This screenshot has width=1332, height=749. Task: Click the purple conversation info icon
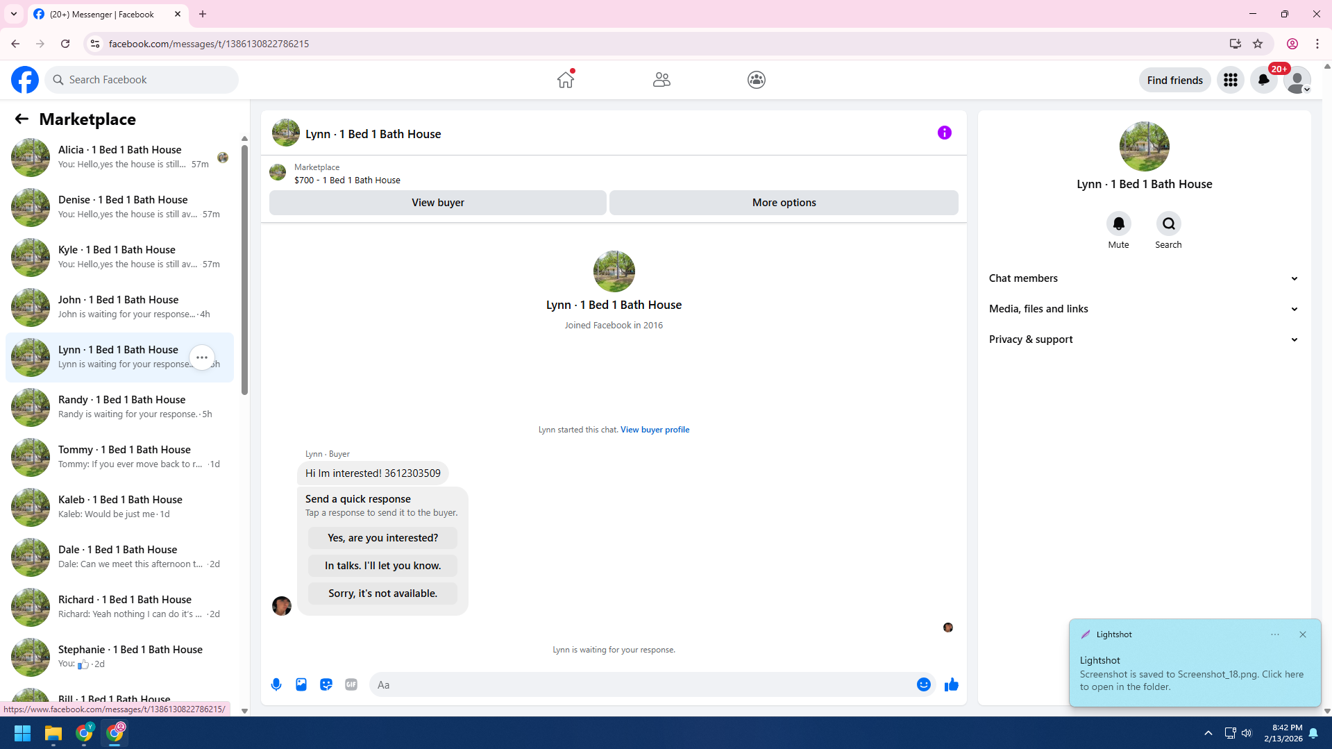(945, 133)
